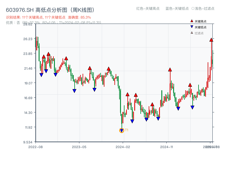236x177 pixels.
Task: Click the 2024-11 x-axis label
Action: point(167,146)
